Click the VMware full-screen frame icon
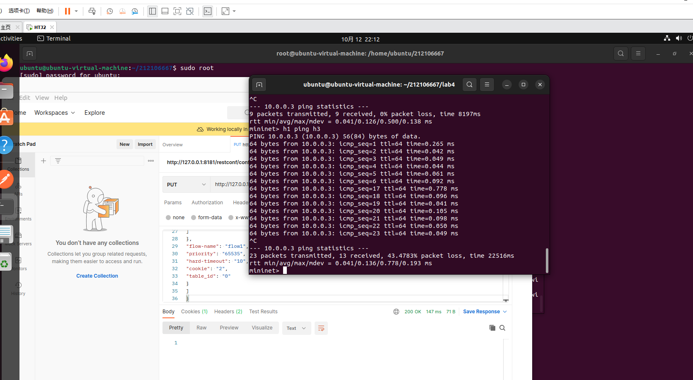 [177, 11]
